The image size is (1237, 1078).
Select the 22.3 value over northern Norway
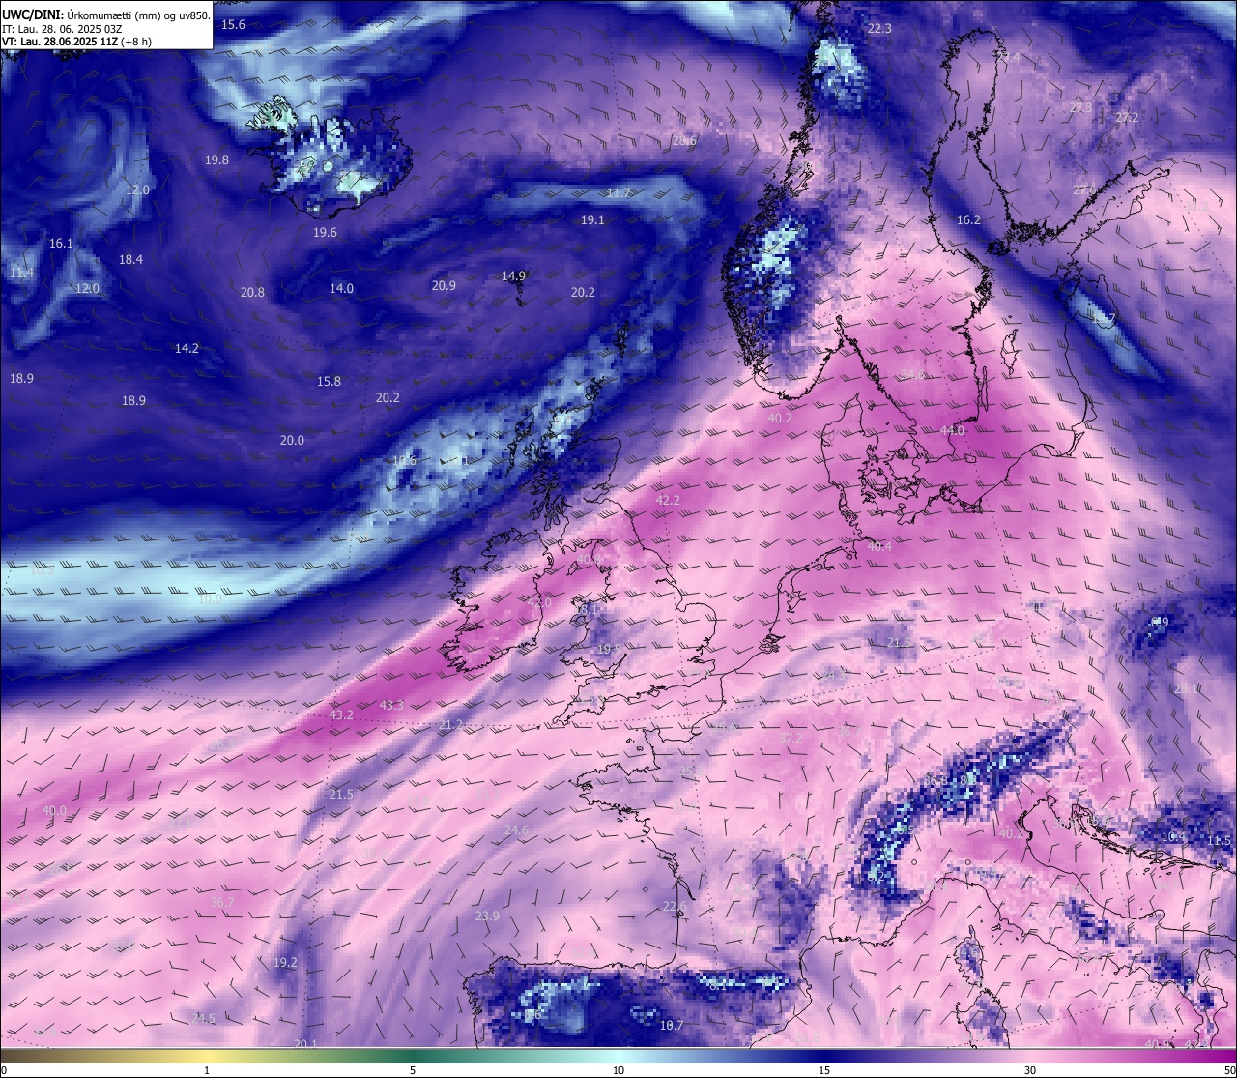(879, 29)
